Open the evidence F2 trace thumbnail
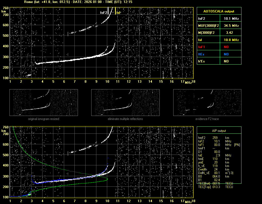Image resolution: width=262 pixels, height=204 pixels. coord(207,103)
